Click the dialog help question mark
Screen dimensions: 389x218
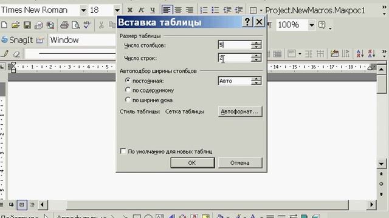(247, 22)
